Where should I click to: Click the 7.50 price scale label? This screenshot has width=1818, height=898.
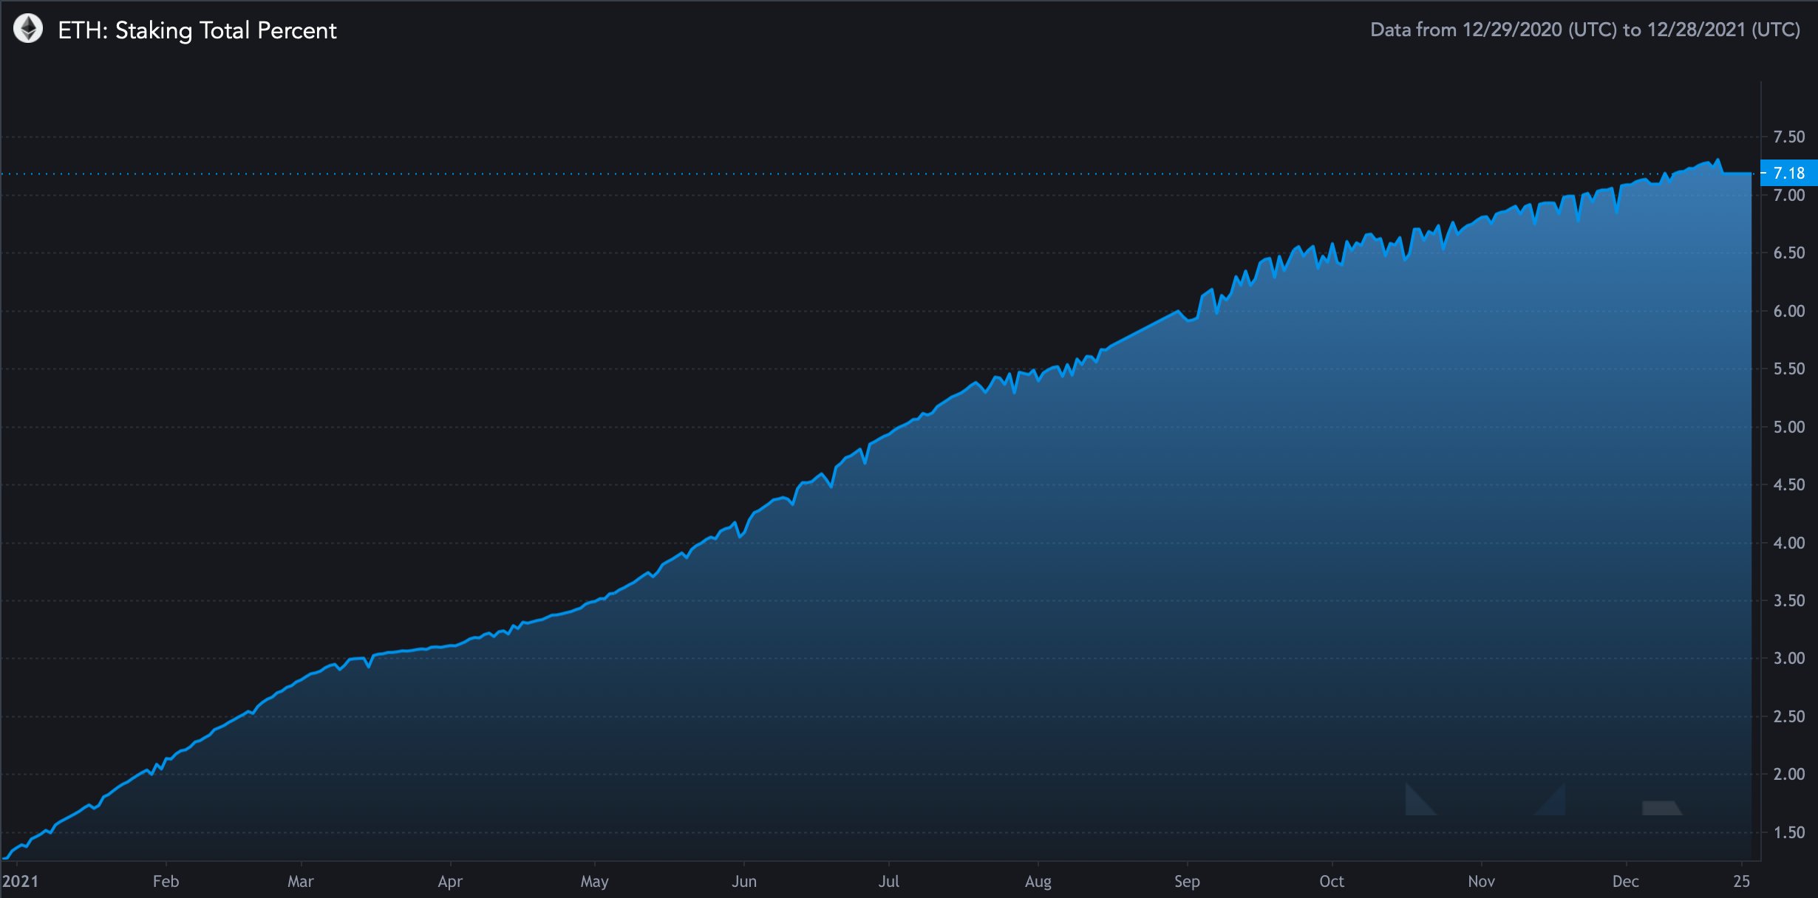[1788, 137]
